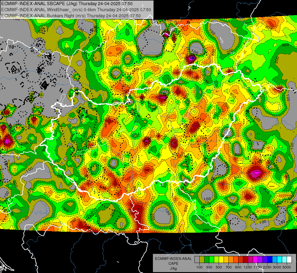Click the SBCAPE header line
Screen dimensions: 297x273
pyautogui.click(x=67, y=4)
